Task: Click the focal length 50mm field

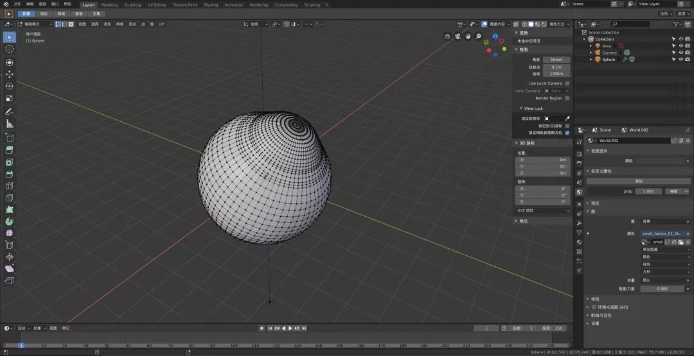Action: click(x=556, y=60)
